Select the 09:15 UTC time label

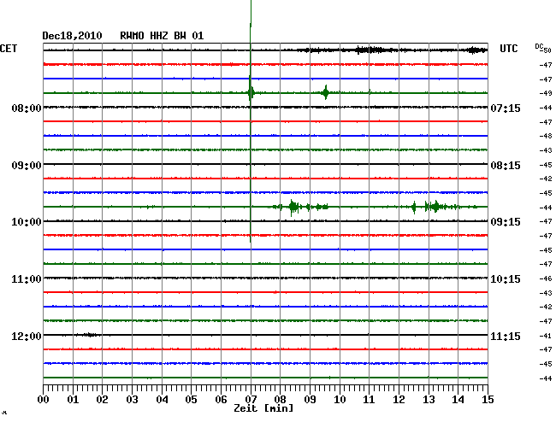[x=506, y=222]
